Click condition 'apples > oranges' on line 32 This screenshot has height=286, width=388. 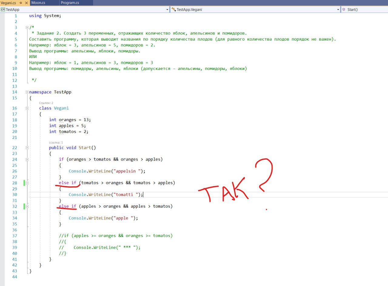101,206
